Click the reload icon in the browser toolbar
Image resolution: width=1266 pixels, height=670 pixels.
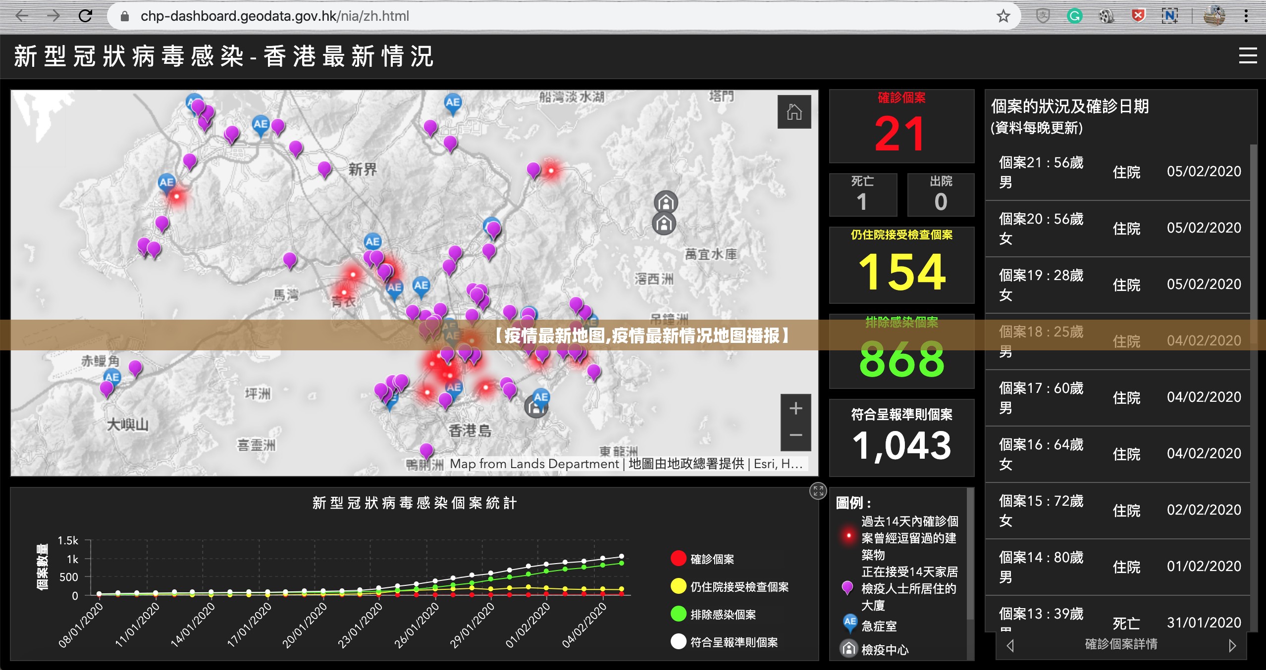(x=85, y=15)
